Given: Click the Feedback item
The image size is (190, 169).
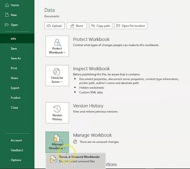Looking at the screenshot, I should pos(17,150).
